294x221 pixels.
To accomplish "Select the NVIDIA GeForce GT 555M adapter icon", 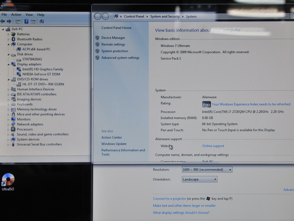I will (19, 74).
